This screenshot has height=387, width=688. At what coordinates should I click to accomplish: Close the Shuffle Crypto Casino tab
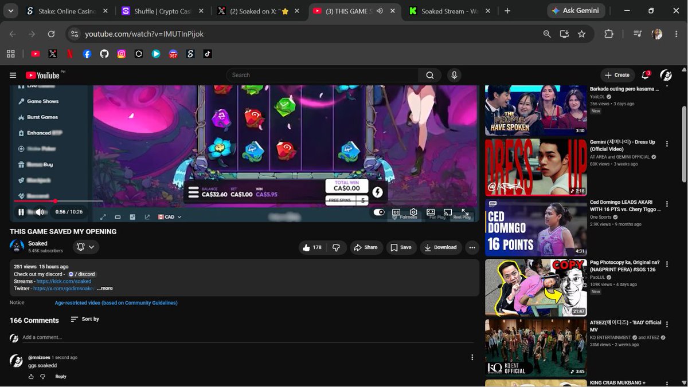tap(200, 11)
